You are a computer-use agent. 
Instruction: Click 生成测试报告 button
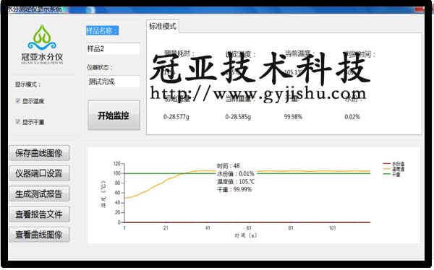click(x=39, y=193)
